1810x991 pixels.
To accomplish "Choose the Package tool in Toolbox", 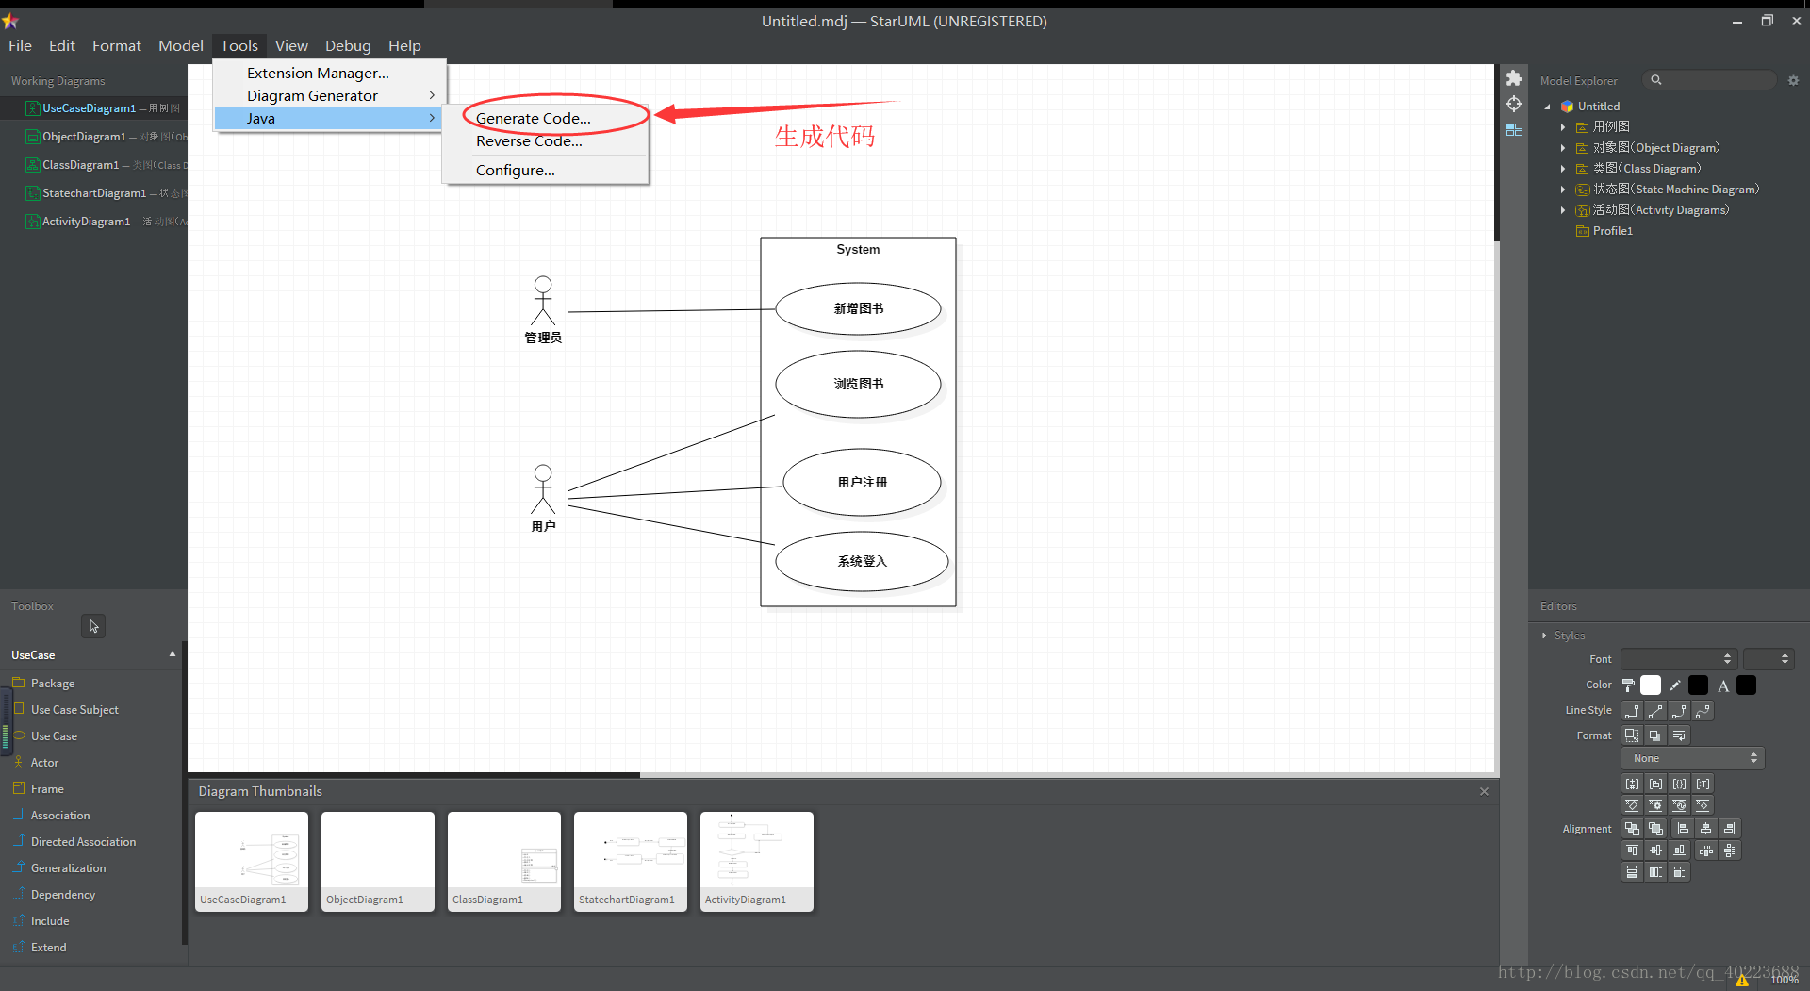I will [52, 683].
